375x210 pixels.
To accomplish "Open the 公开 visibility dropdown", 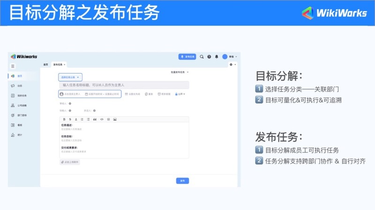I will click(x=181, y=94).
